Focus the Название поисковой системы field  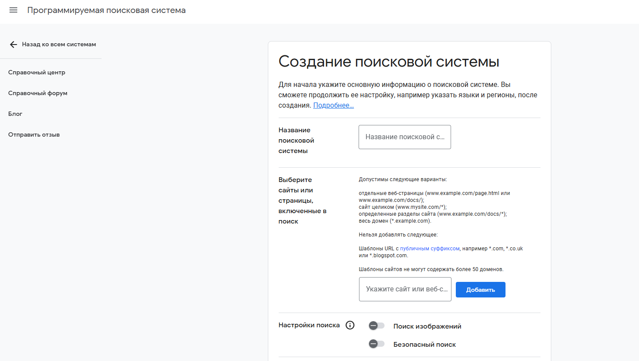click(404, 137)
